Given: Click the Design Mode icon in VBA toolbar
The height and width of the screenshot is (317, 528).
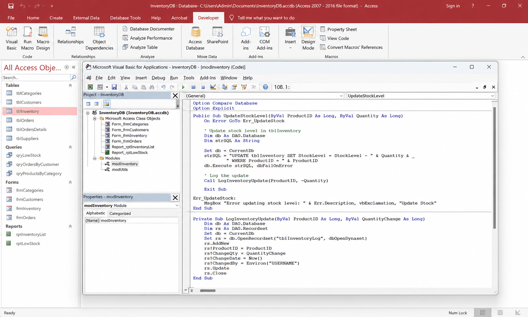Looking at the screenshot, I should click(x=213, y=87).
